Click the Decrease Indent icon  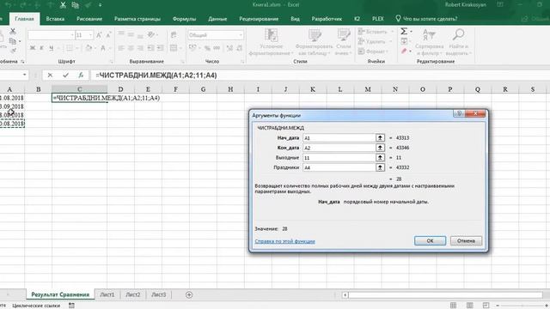(151, 48)
